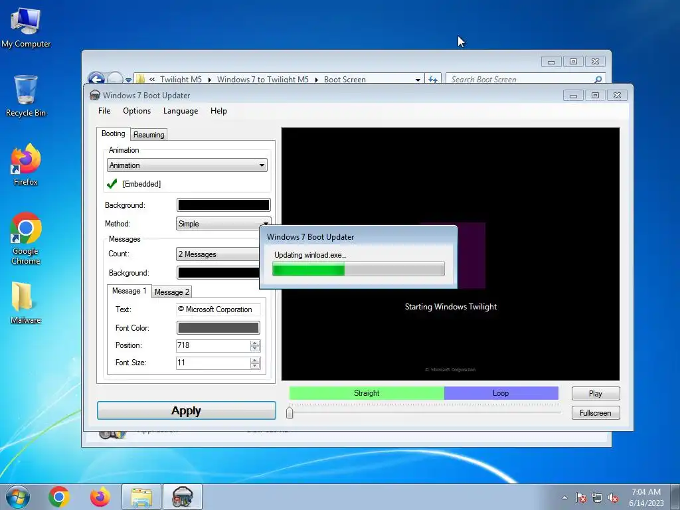Open the Options menu
The image size is (680, 510).
[x=137, y=111]
